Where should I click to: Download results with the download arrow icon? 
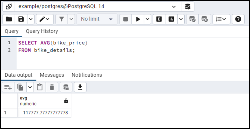coord(80,87)
